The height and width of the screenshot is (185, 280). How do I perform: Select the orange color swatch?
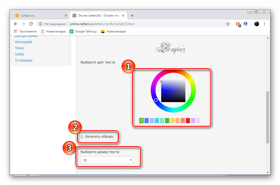point(177,121)
